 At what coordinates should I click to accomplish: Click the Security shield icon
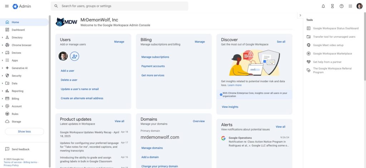pos(7,76)
